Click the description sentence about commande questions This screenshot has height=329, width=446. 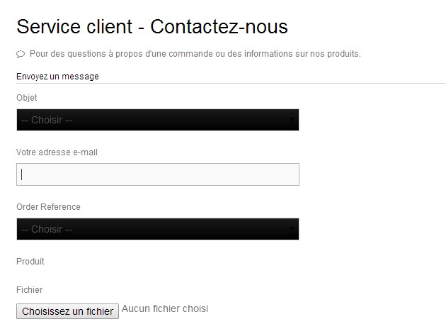195,54
